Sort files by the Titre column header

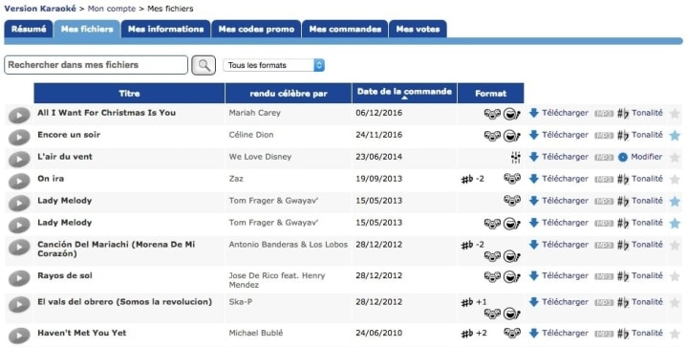click(129, 93)
